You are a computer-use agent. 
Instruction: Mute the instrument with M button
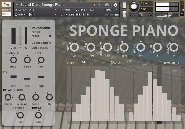point(124,14)
